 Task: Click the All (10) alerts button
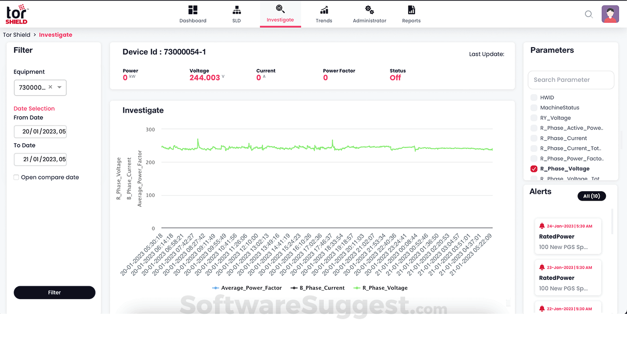coord(592,196)
